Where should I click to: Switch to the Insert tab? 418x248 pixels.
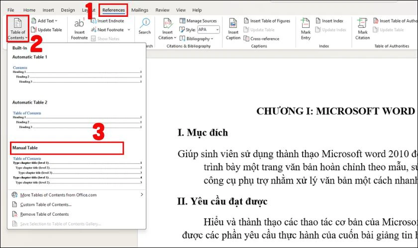48,10
